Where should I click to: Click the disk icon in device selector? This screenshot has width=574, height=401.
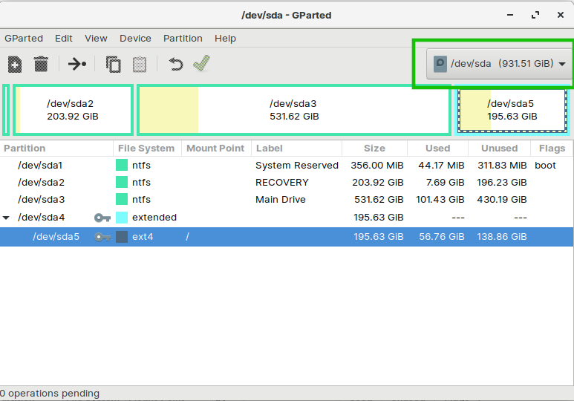click(440, 64)
